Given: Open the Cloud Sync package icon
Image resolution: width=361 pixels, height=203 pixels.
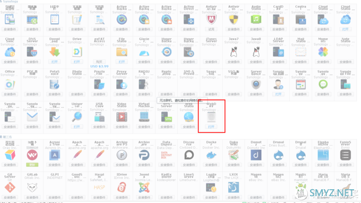Looking at the screenshot, I should tap(10, 52).
